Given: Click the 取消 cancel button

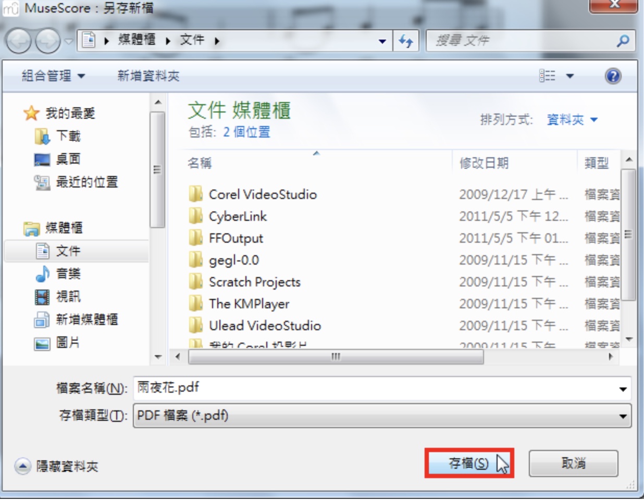Looking at the screenshot, I should 573,463.
